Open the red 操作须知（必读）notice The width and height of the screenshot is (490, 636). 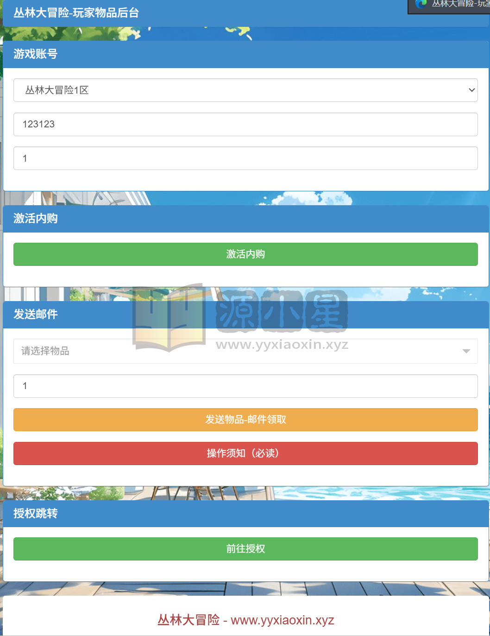pos(245,453)
